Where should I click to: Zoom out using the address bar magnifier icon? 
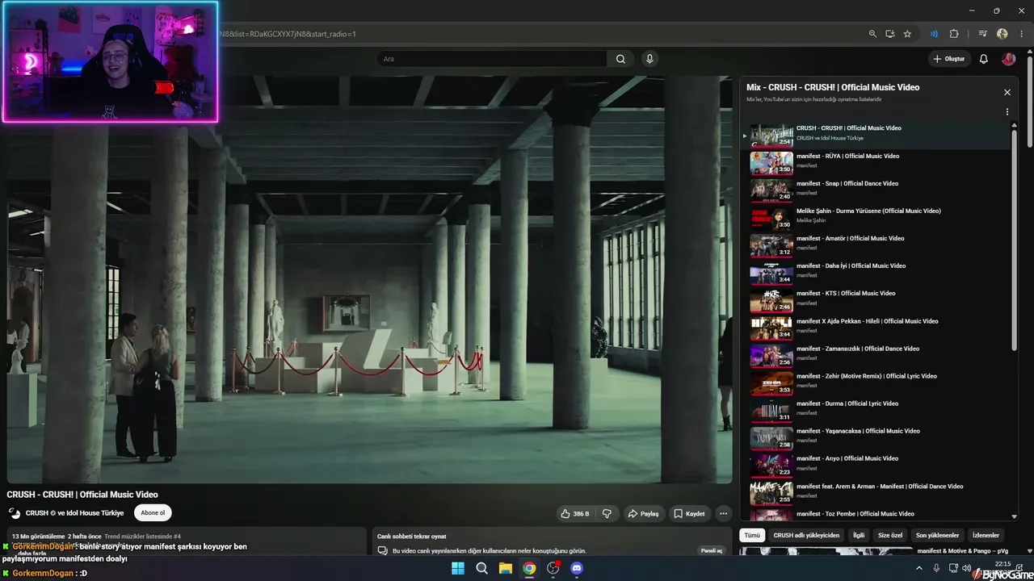tap(872, 34)
